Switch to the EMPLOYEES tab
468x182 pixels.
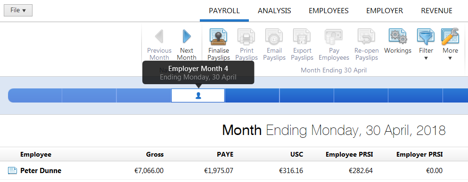click(x=328, y=11)
